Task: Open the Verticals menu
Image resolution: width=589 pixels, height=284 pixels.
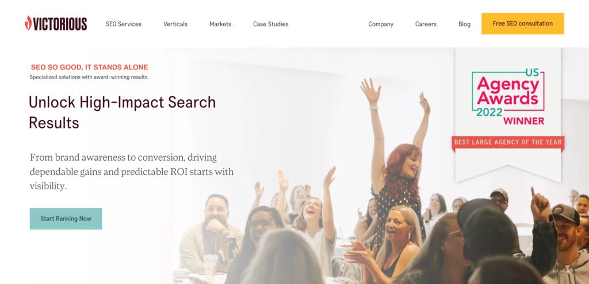Action: point(175,24)
